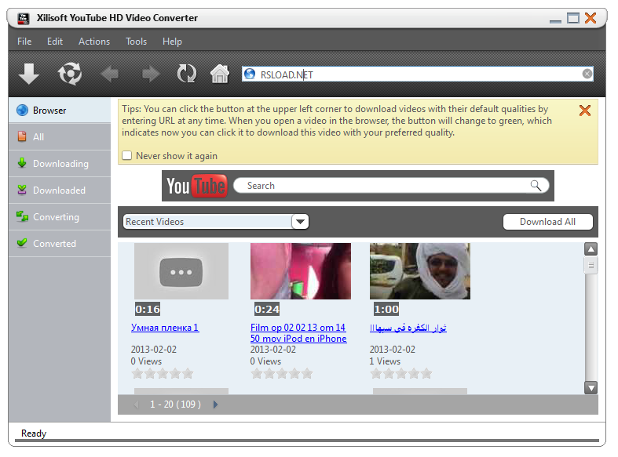Click the YouTube logo
Viewport: 618px width, 457px height.
click(196, 186)
